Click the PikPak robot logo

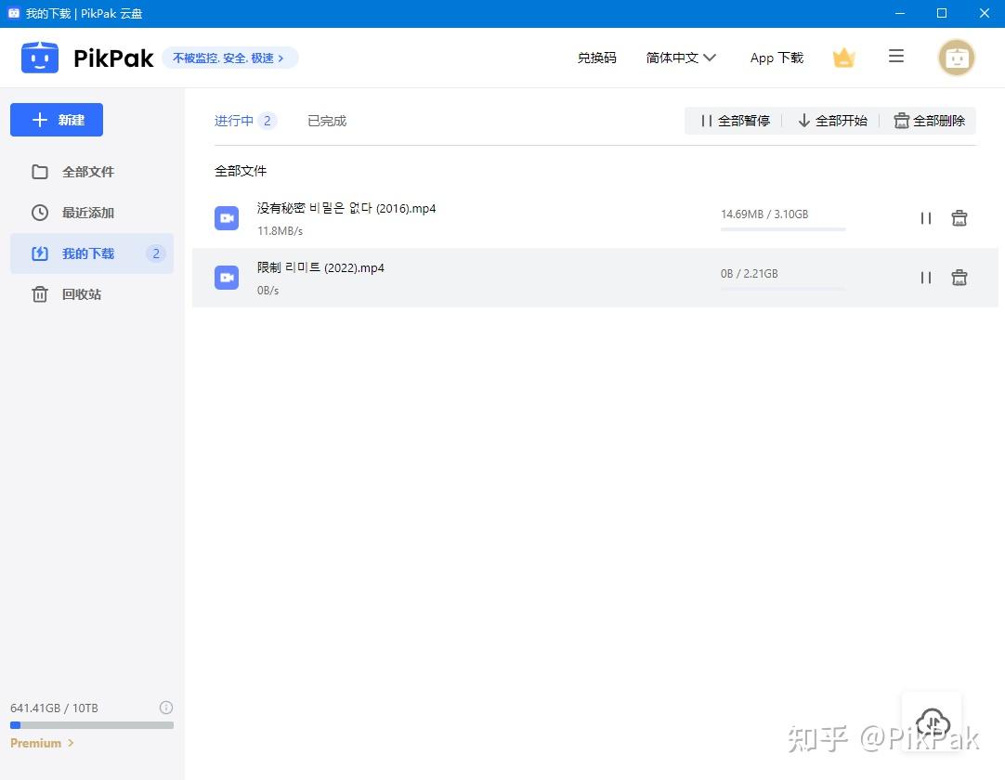pyautogui.click(x=39, y=57)
